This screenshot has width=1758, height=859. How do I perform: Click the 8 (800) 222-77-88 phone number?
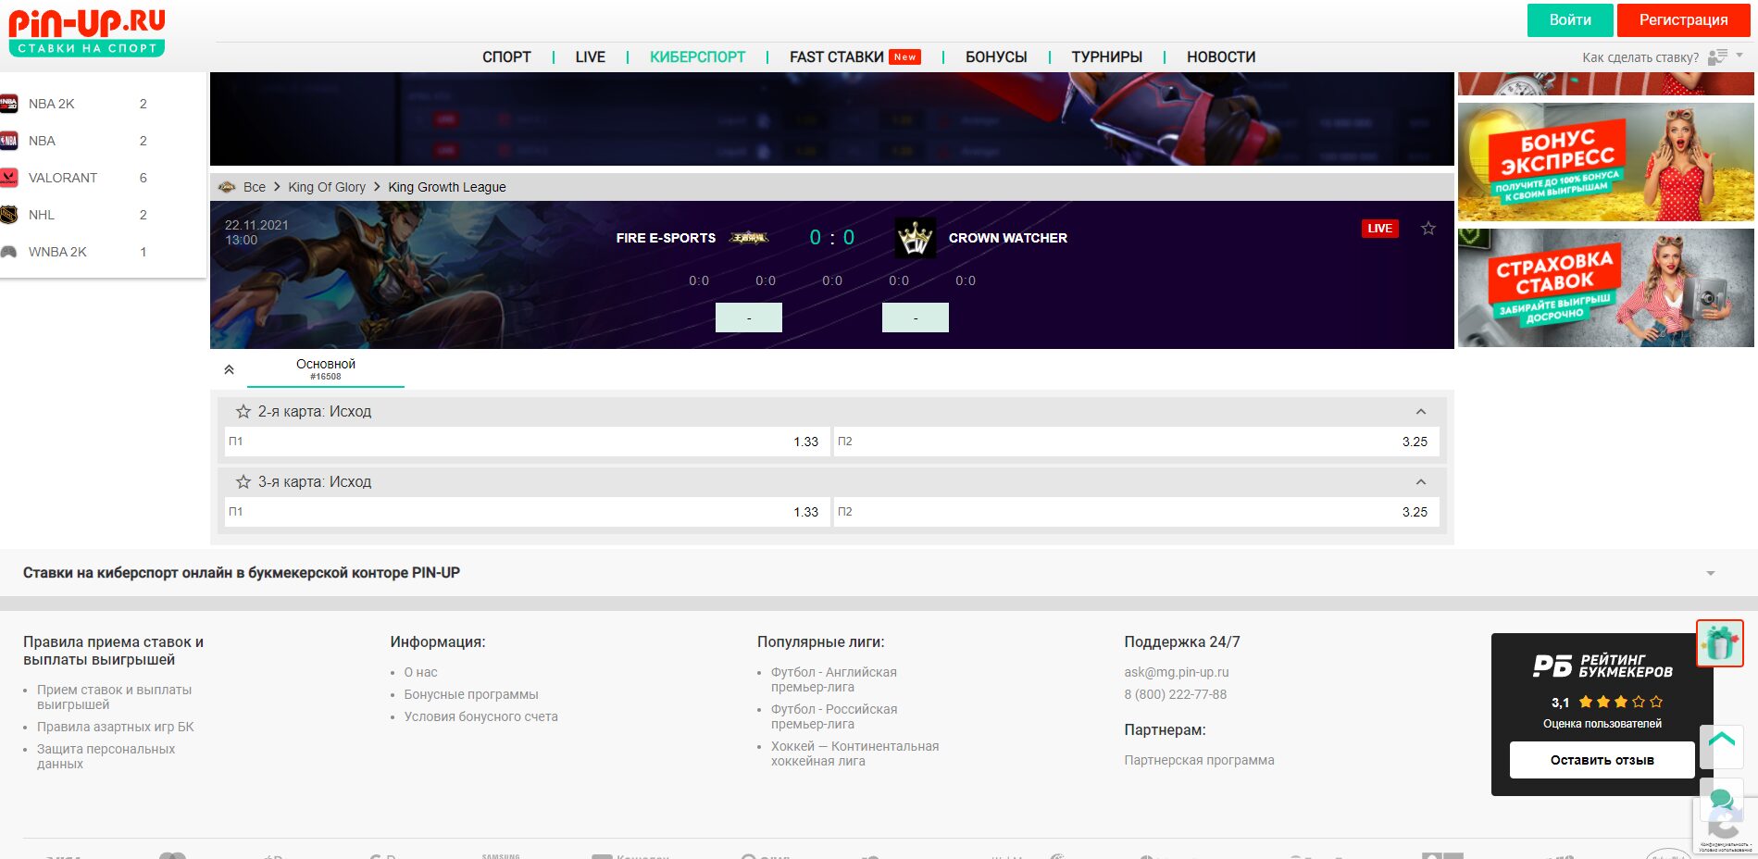point(1175,694)
